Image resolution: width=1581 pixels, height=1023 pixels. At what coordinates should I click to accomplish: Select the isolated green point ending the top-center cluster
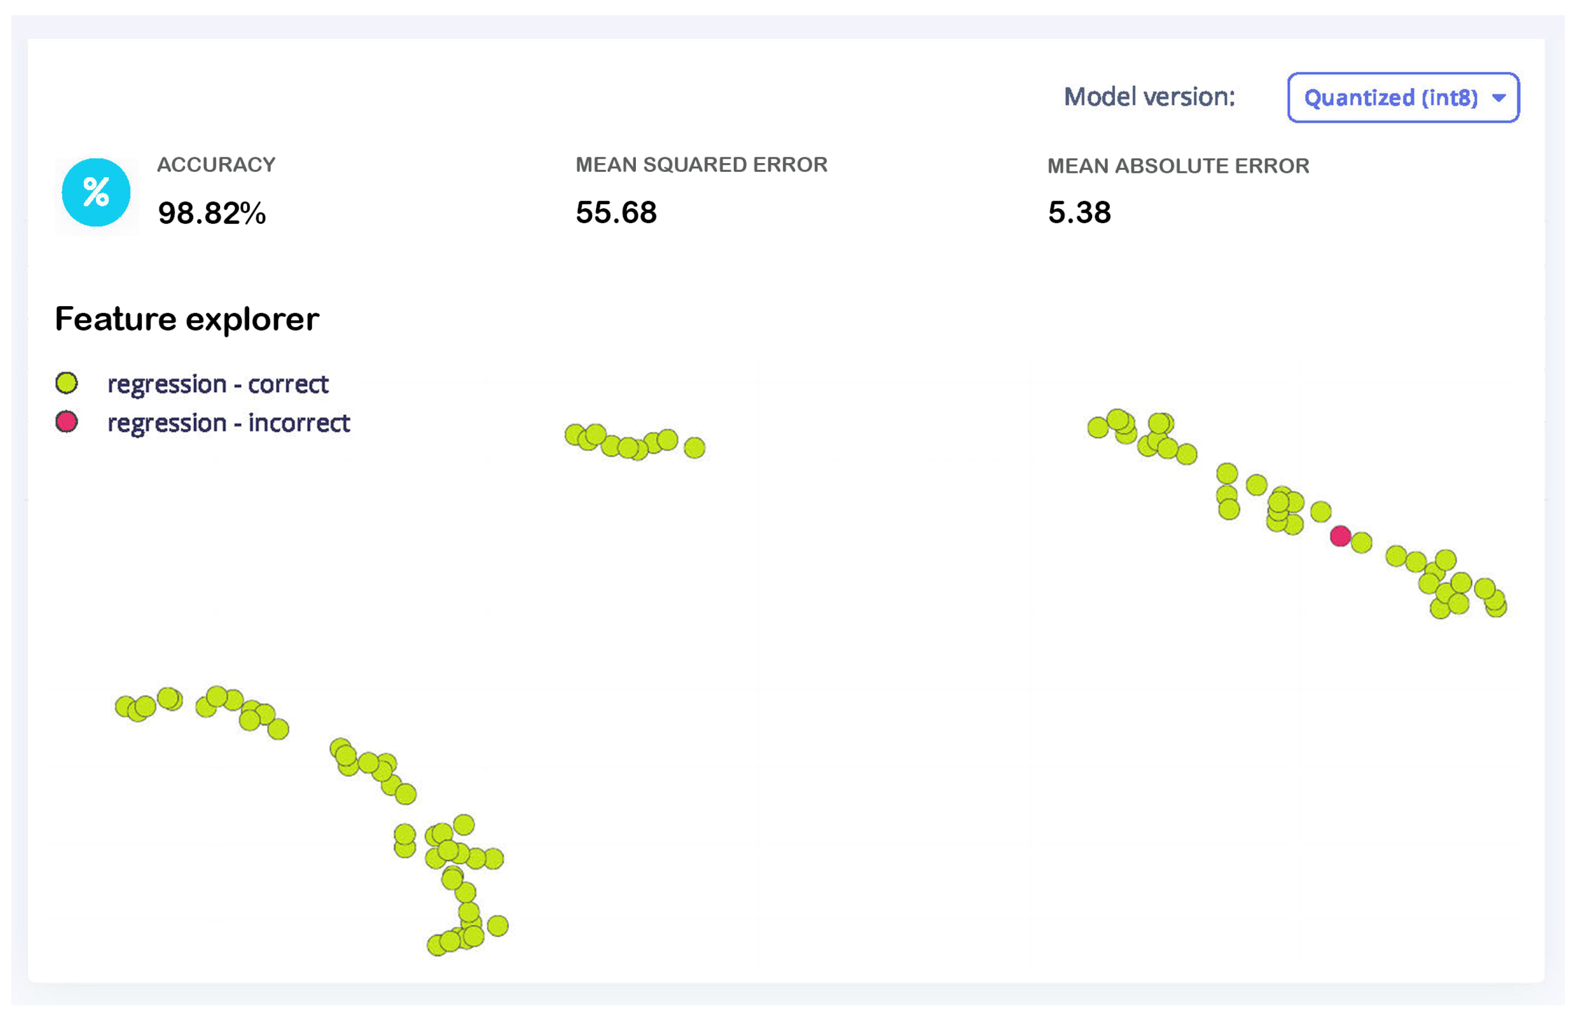[694, 448]
